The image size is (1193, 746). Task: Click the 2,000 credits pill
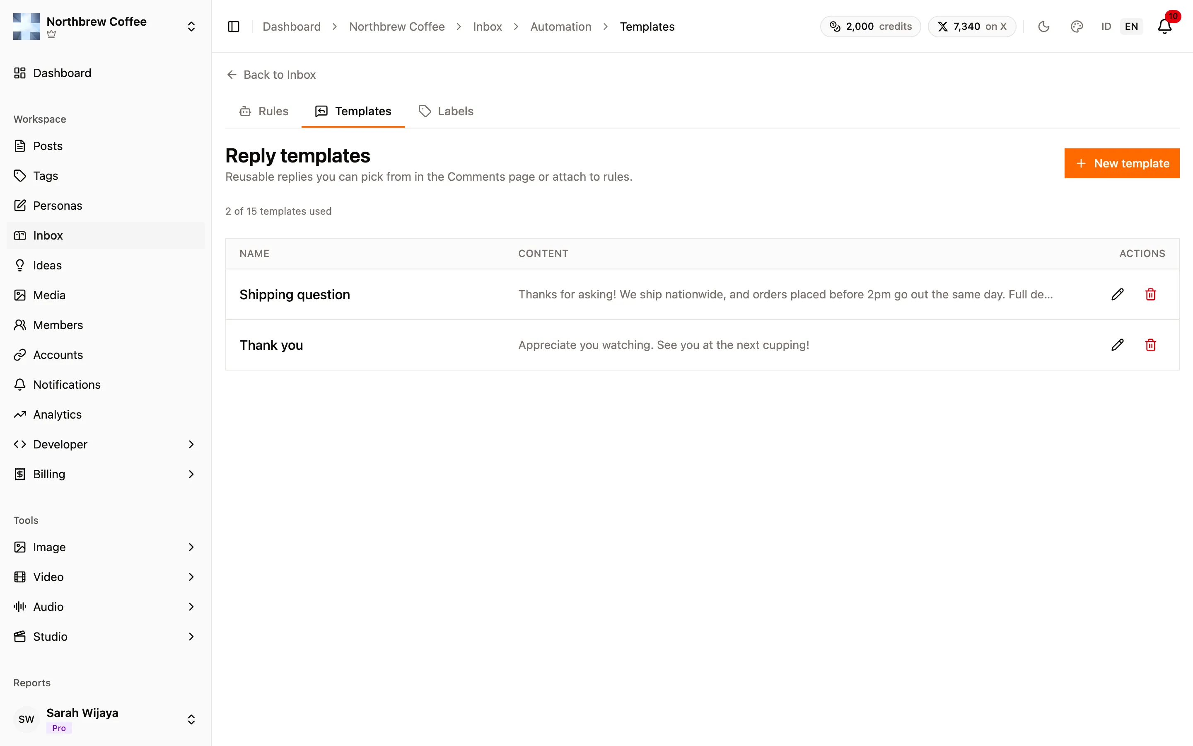pyautogui.click(x=870, y=27)
